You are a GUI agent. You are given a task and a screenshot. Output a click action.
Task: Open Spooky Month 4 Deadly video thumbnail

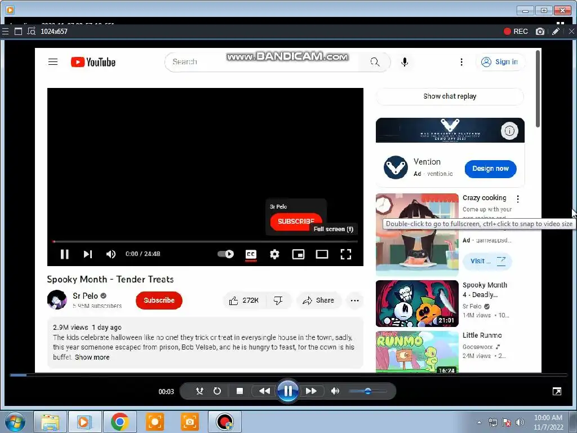(x=417, y=303)
